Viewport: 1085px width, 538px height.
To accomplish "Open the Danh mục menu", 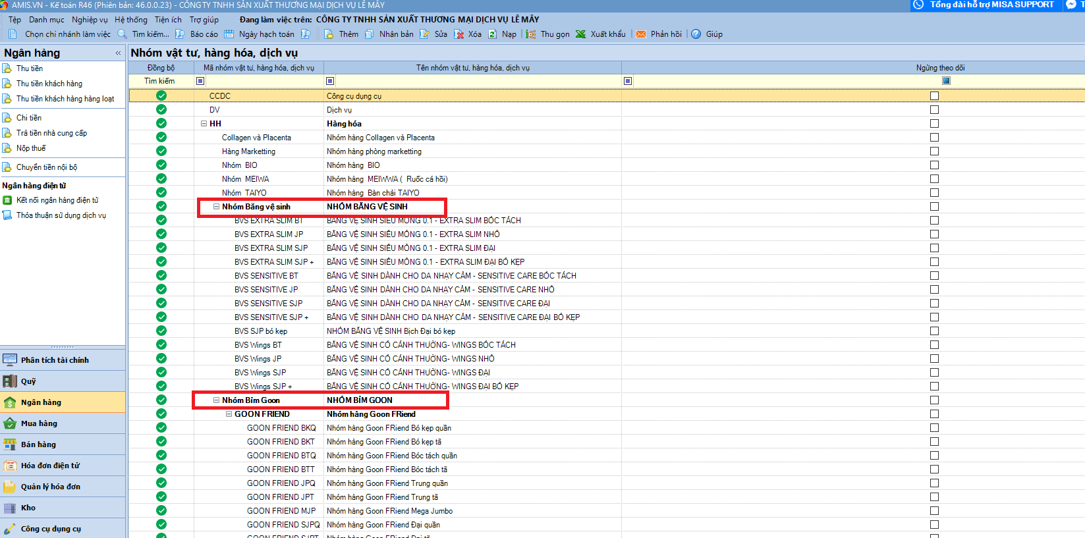I will coord(46,20).
